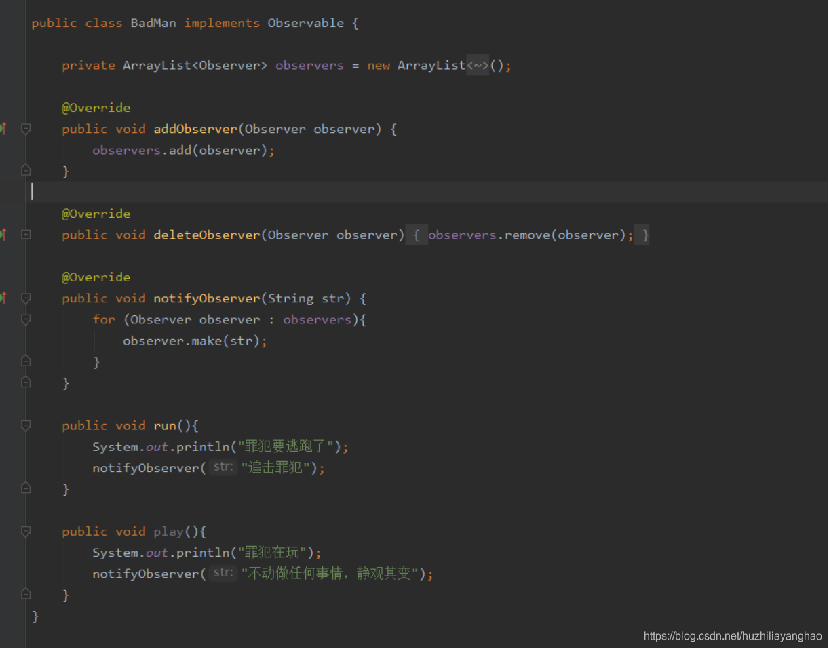Click the Observable interface name

coord(306,23)
